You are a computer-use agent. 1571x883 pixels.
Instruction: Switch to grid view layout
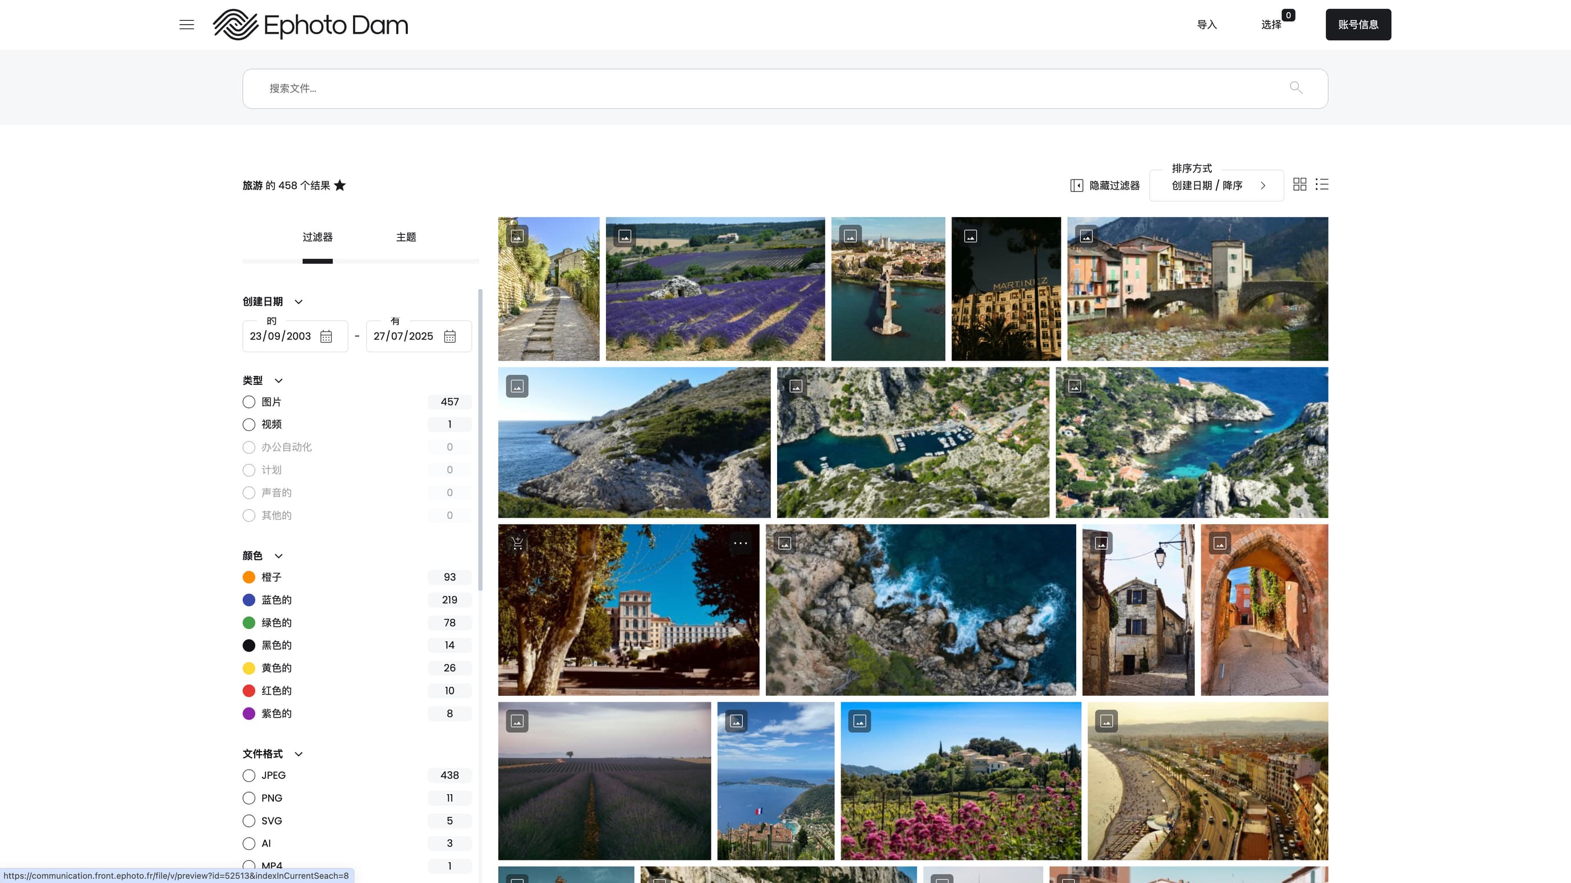[x=1299, y=184]
